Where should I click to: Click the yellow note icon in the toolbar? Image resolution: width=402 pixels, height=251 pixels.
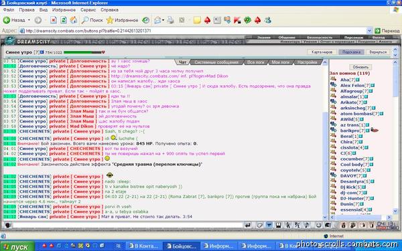pyautogui.click(x=197, y=20)
